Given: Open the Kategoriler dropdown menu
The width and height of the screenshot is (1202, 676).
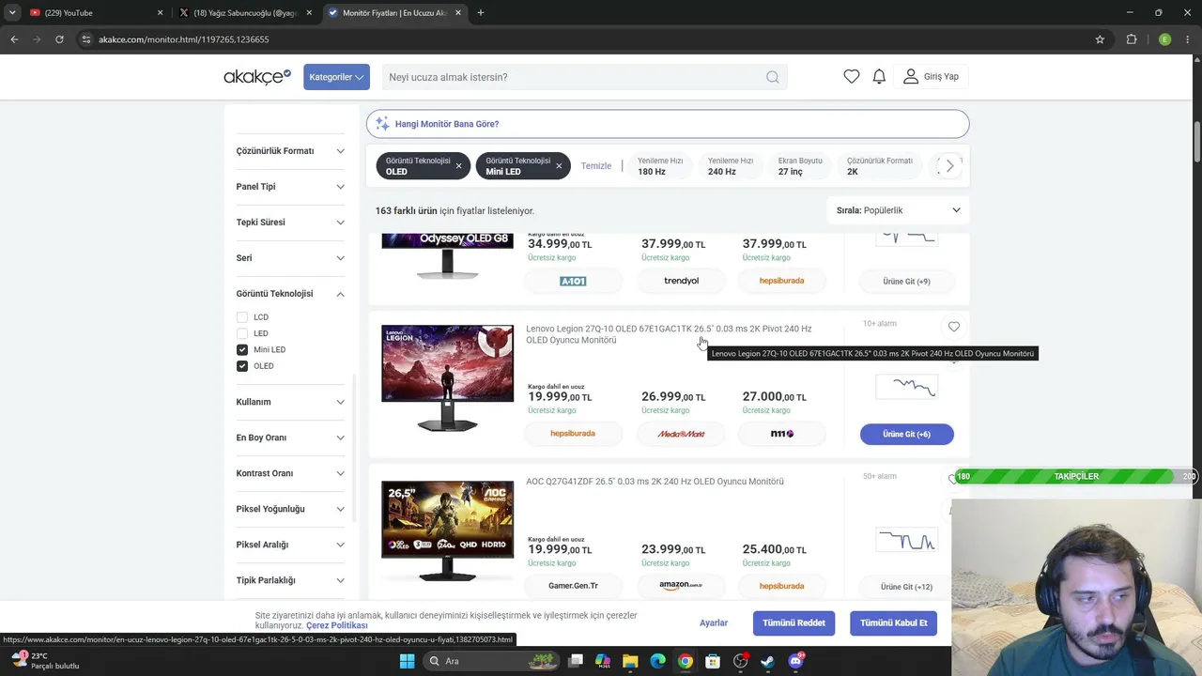Looking at the screenshot, I should tap(336, 77).
